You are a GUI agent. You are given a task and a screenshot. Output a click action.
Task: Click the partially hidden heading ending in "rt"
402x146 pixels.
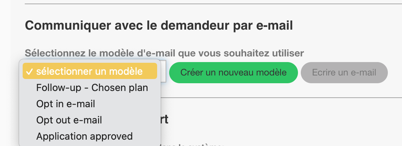click(164, 120)
